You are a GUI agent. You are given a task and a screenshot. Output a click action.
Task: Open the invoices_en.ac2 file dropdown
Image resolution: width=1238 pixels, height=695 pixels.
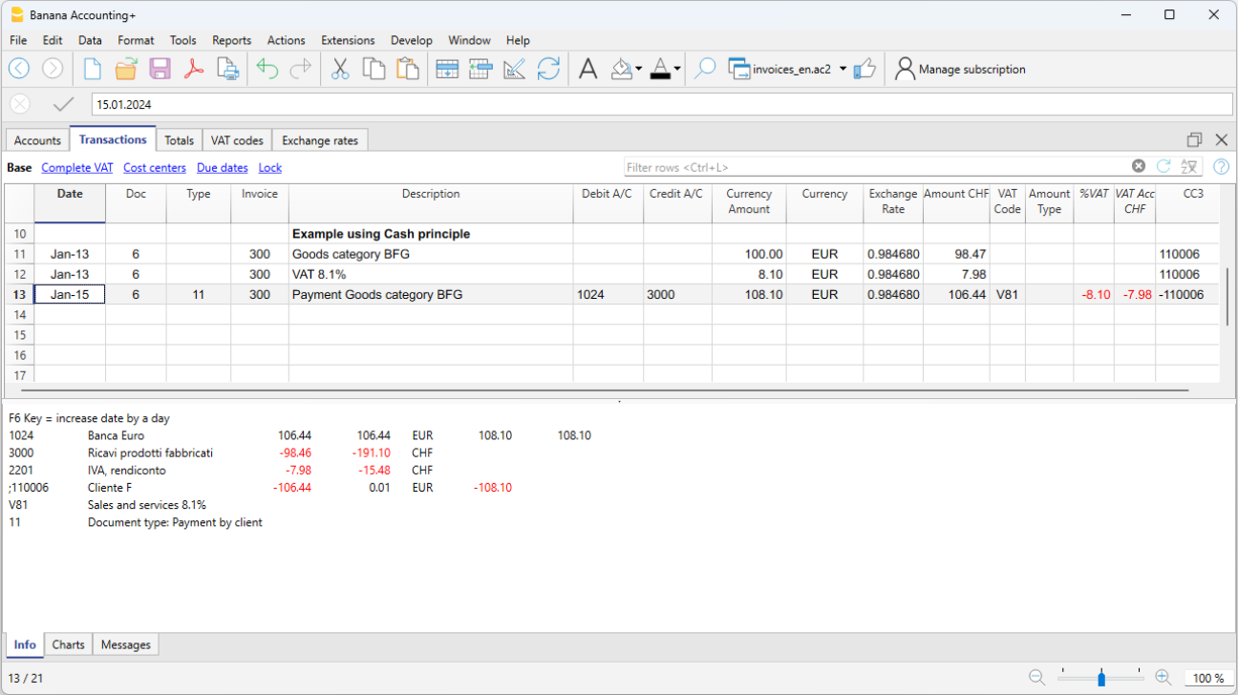[843, 69]
